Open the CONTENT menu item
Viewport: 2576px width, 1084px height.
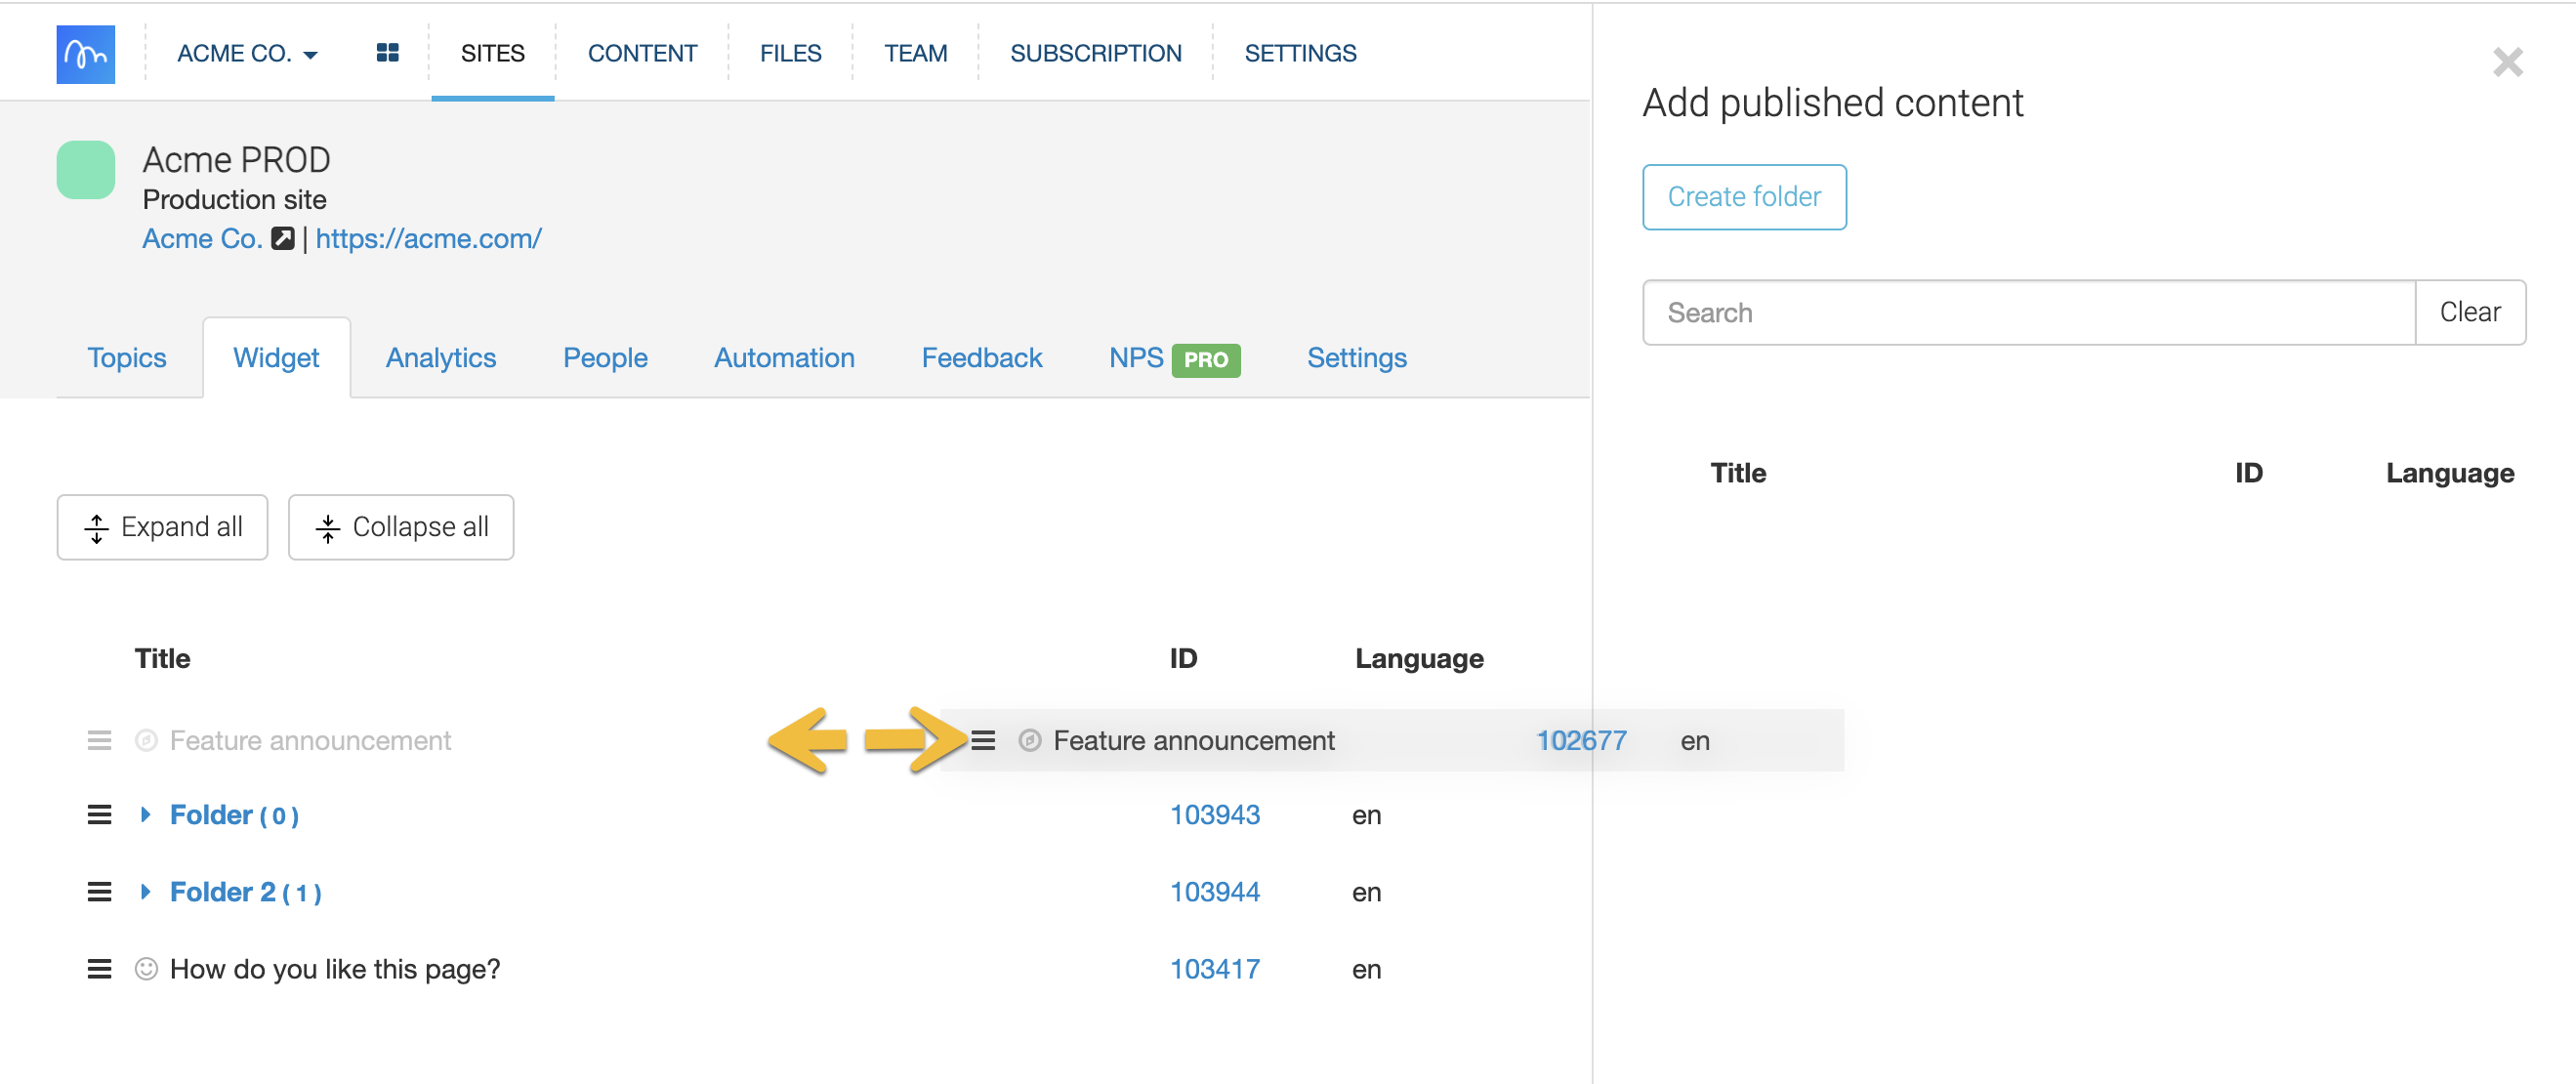coord(642,54)
